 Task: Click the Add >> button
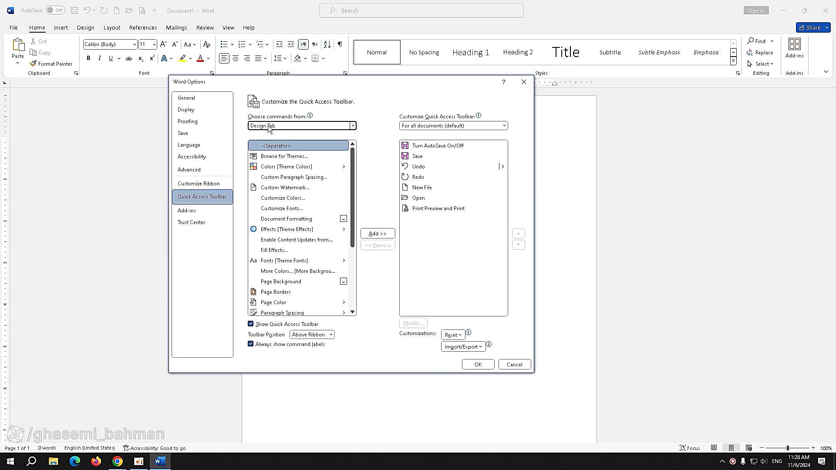point(378,234)
